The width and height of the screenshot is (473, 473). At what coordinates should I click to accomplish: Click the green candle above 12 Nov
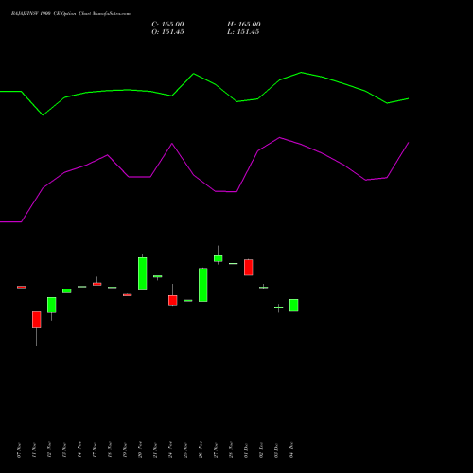click(x=52, y=305)
